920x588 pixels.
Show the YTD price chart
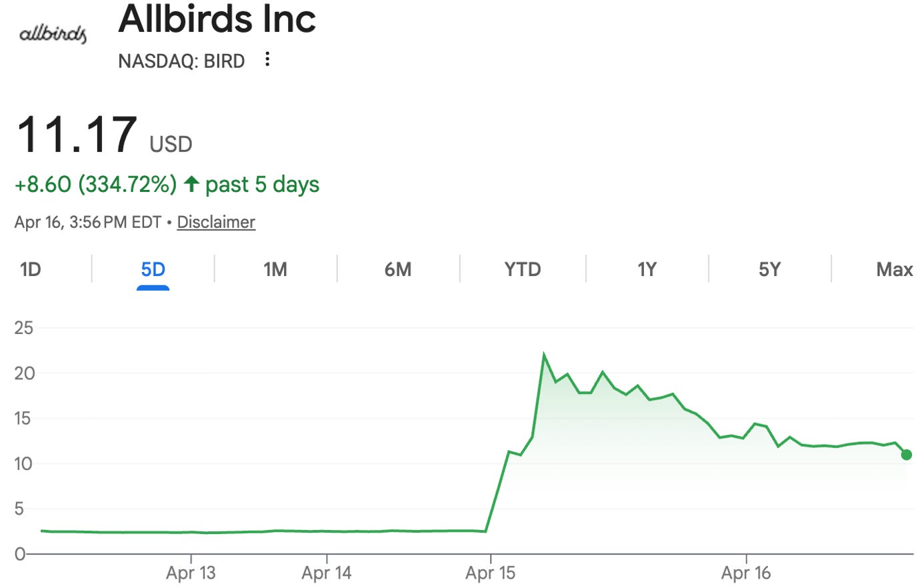coord(523,269)
